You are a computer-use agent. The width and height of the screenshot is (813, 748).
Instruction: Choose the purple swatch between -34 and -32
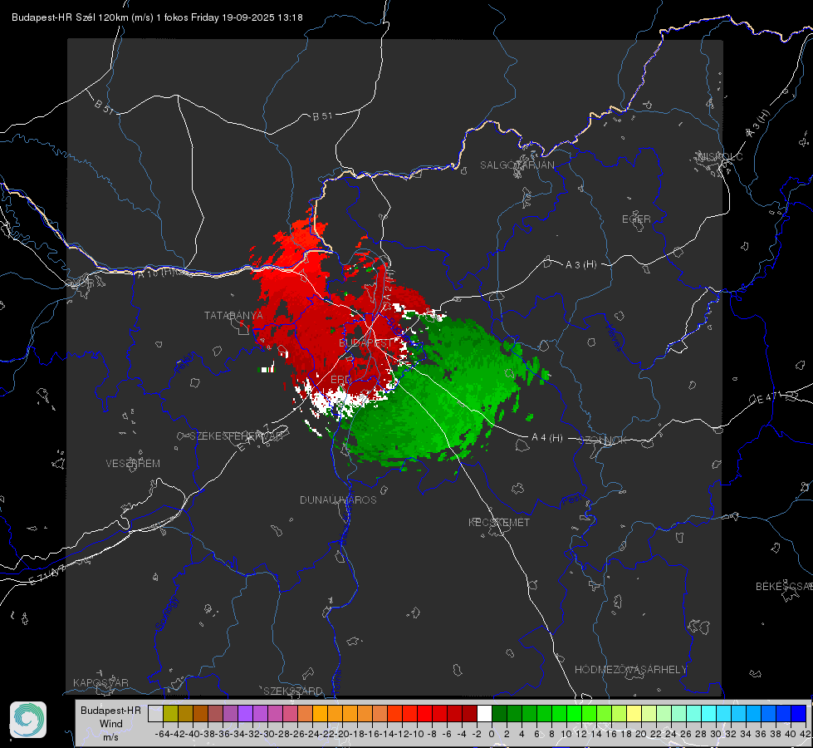tap(245, 713)
